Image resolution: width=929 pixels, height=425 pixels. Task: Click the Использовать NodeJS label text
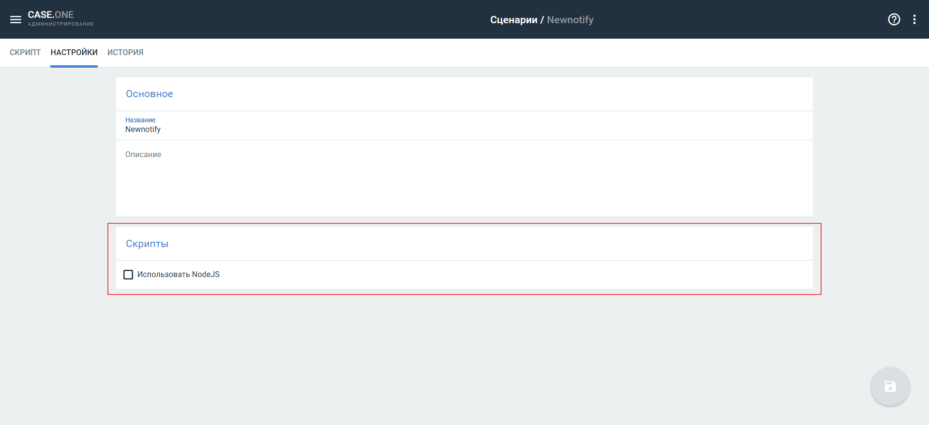[x=178, y=275]
